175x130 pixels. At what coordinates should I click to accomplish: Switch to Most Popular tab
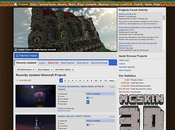[68, 63]
